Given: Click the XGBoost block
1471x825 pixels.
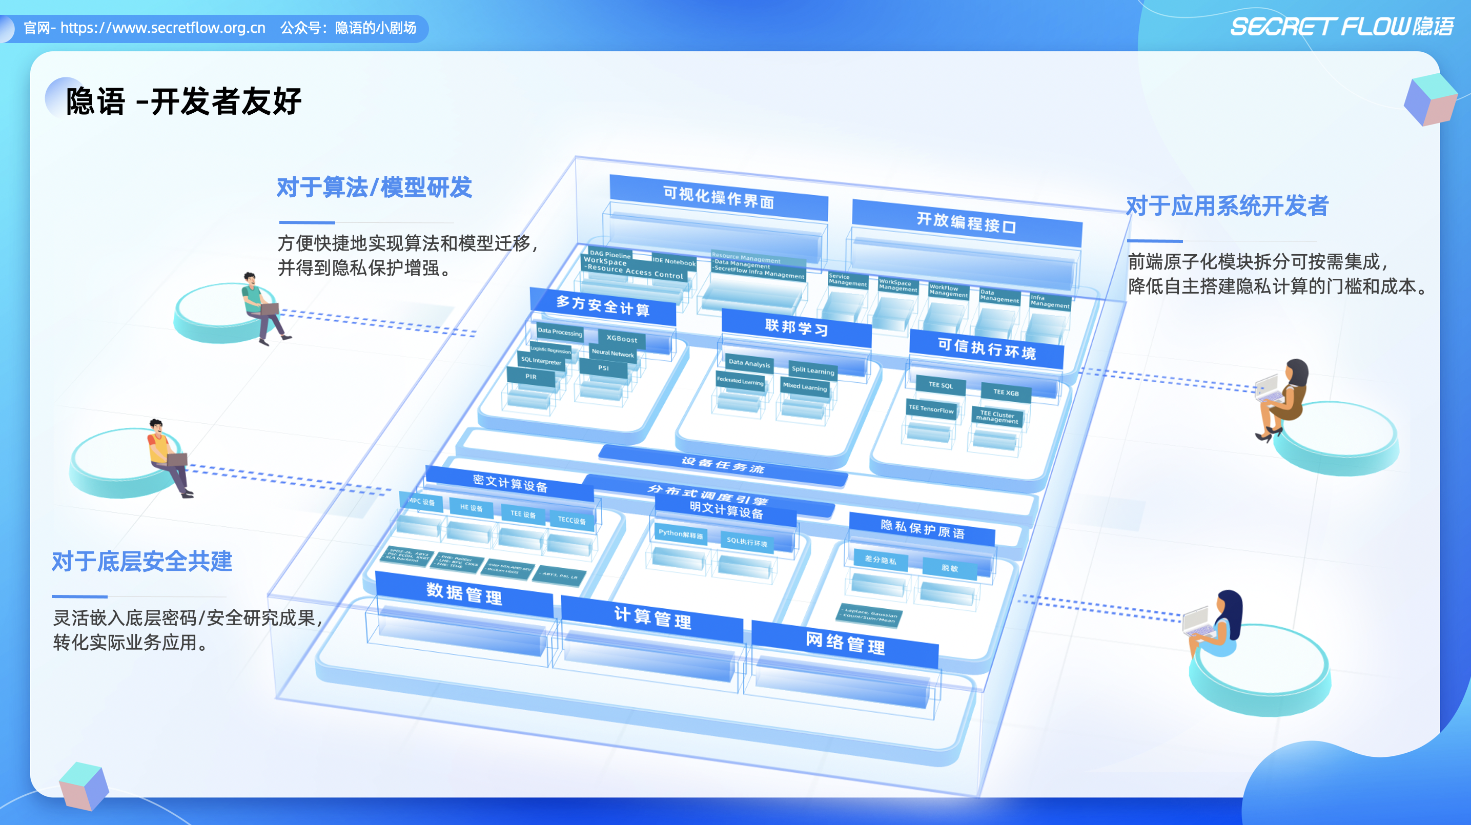Looking at the screenshot, I should pyautogui.click(x=621, y=339).
